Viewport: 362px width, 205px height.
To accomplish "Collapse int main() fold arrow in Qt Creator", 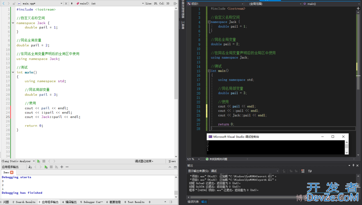I will tap(13, 72).
